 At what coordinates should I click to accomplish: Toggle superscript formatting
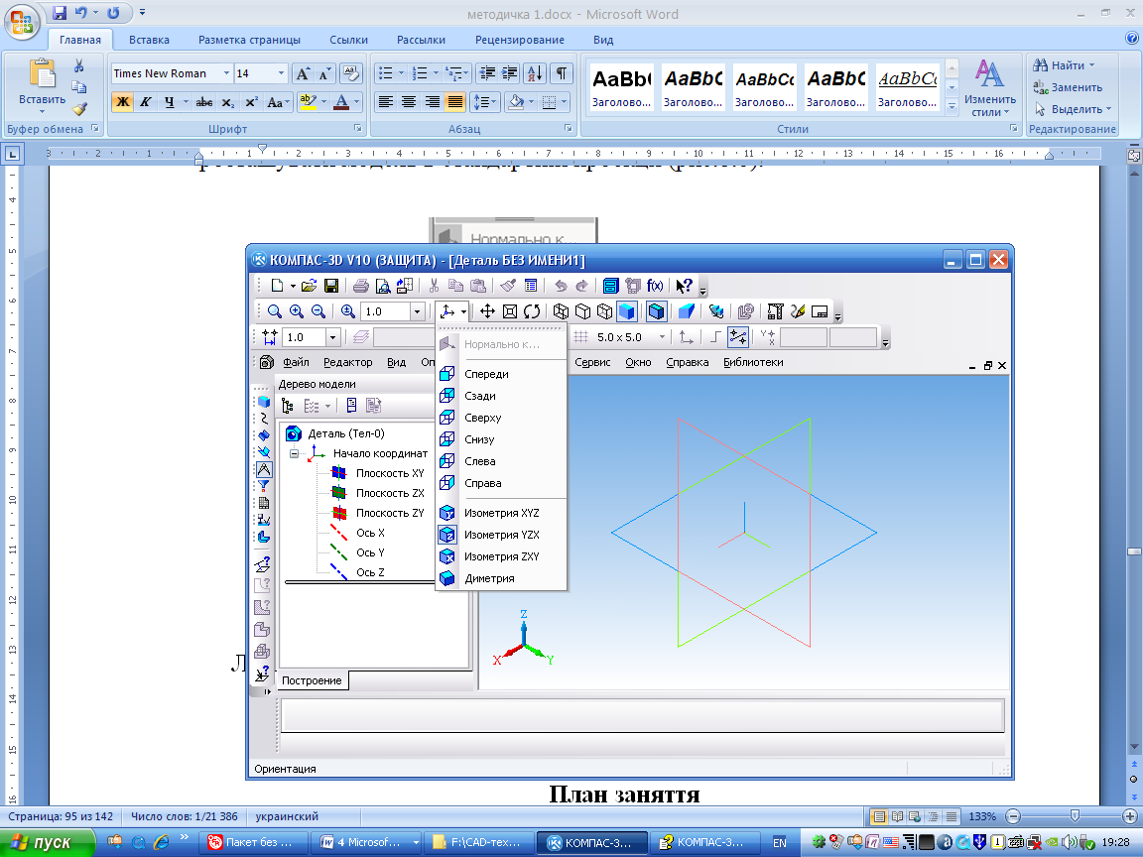pos(251,102)
